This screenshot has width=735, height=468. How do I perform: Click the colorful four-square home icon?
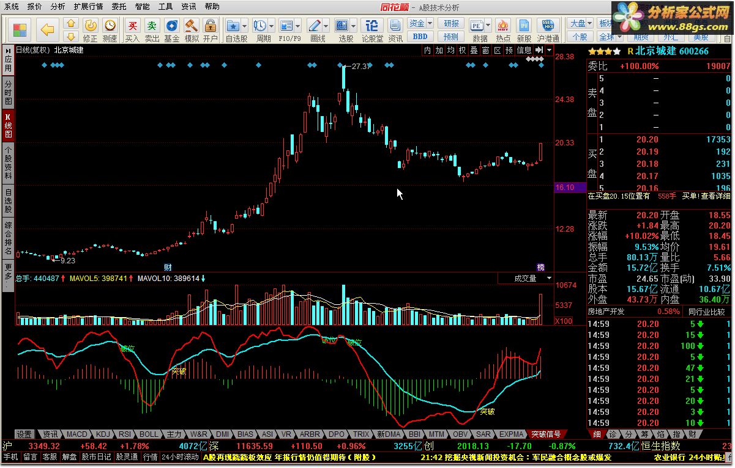[20, 29]
